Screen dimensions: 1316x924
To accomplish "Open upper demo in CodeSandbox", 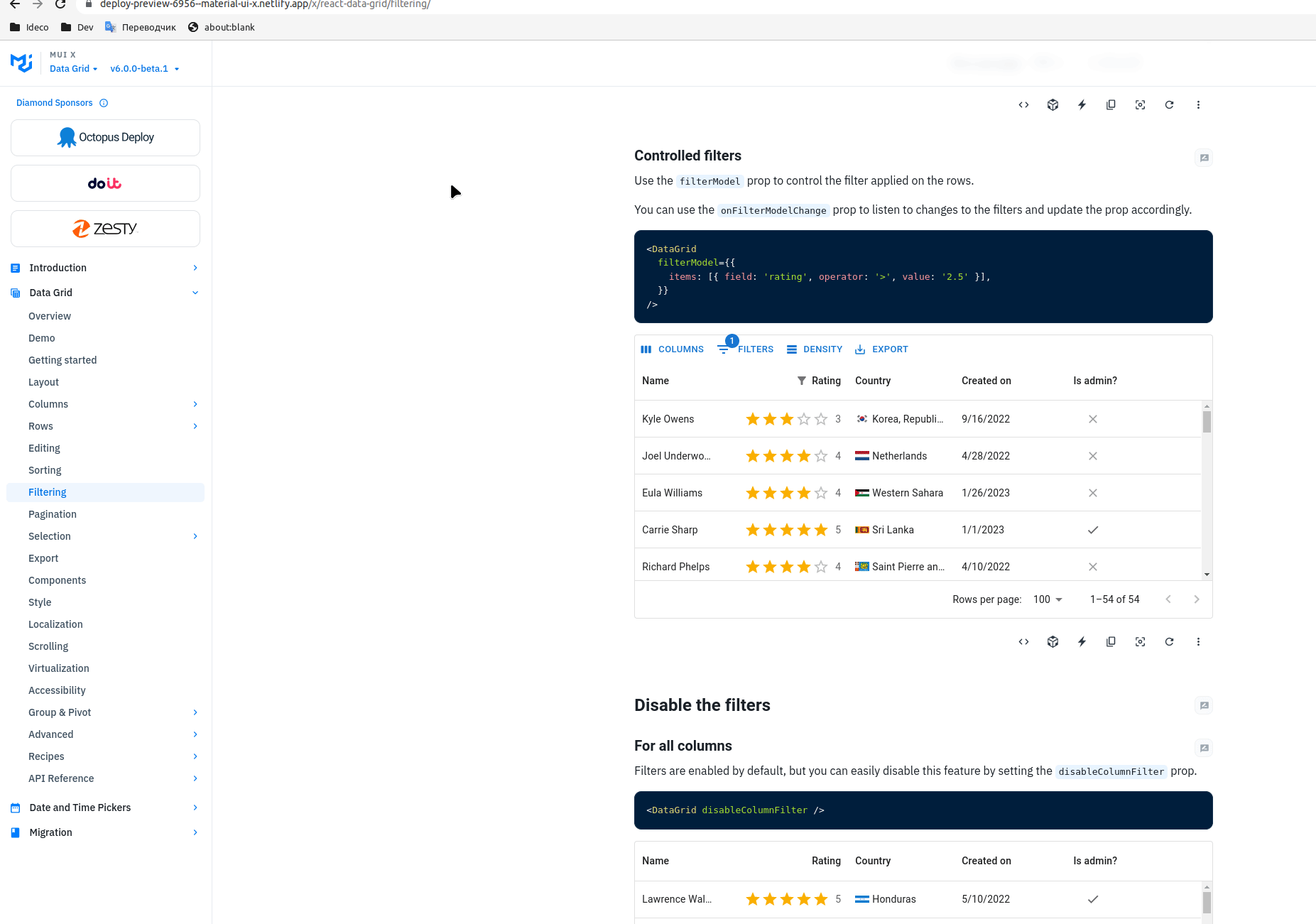I will click(x=1053, y=105).
